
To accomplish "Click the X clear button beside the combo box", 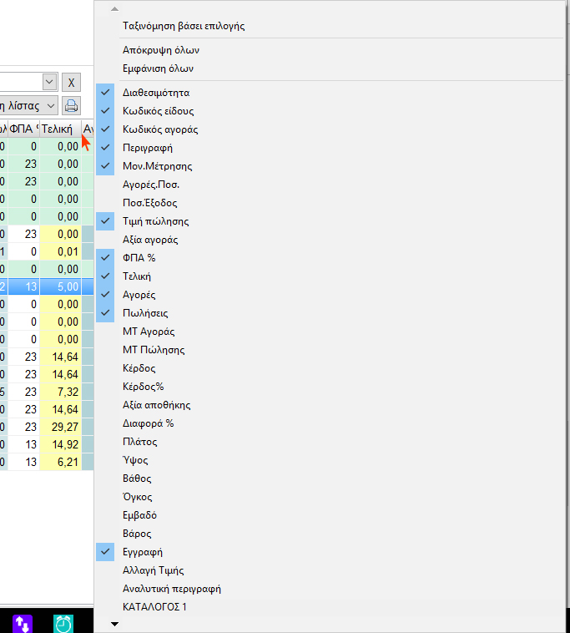I will pos(72,83).
